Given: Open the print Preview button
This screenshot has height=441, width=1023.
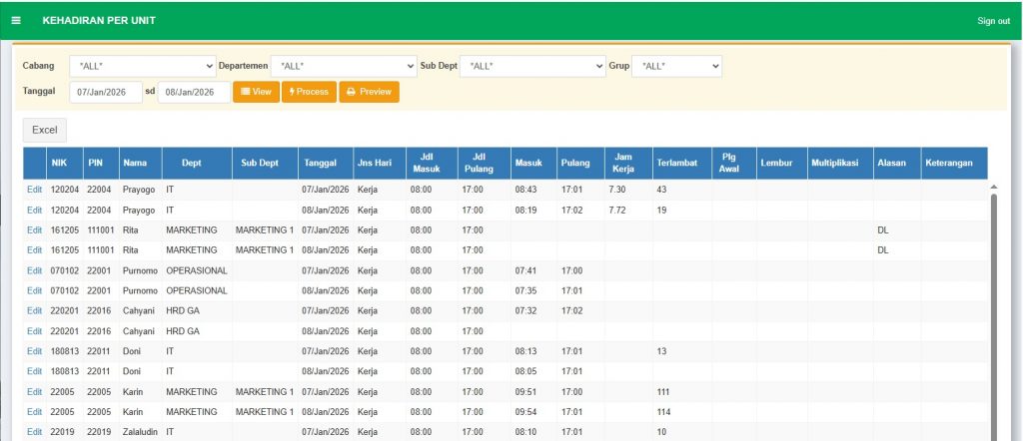Looking at the screenshot, I should [x=369, y=92].
